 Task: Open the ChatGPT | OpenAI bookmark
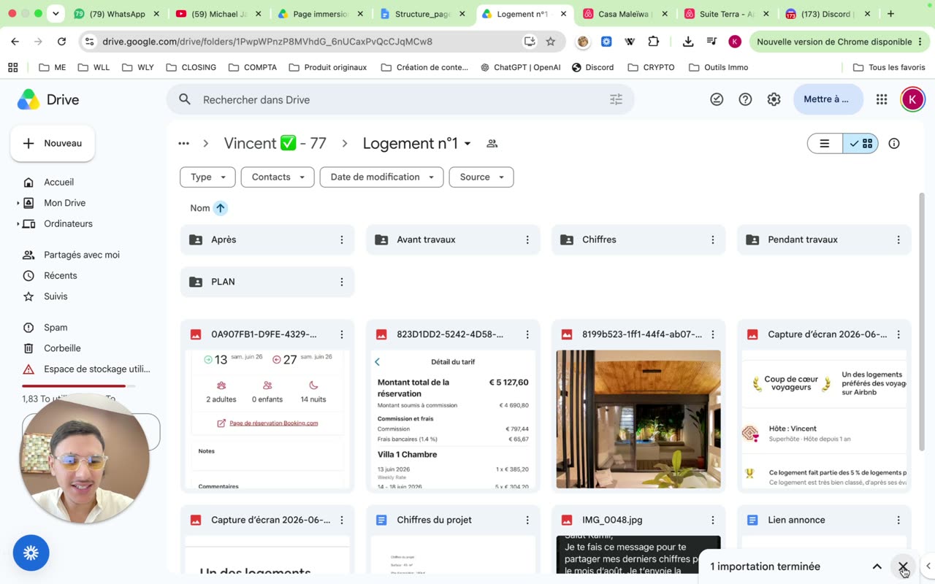pos(519,67)
